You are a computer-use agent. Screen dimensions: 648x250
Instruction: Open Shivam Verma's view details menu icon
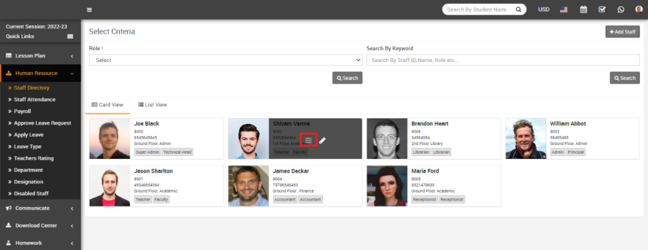[x=308, y=140]
